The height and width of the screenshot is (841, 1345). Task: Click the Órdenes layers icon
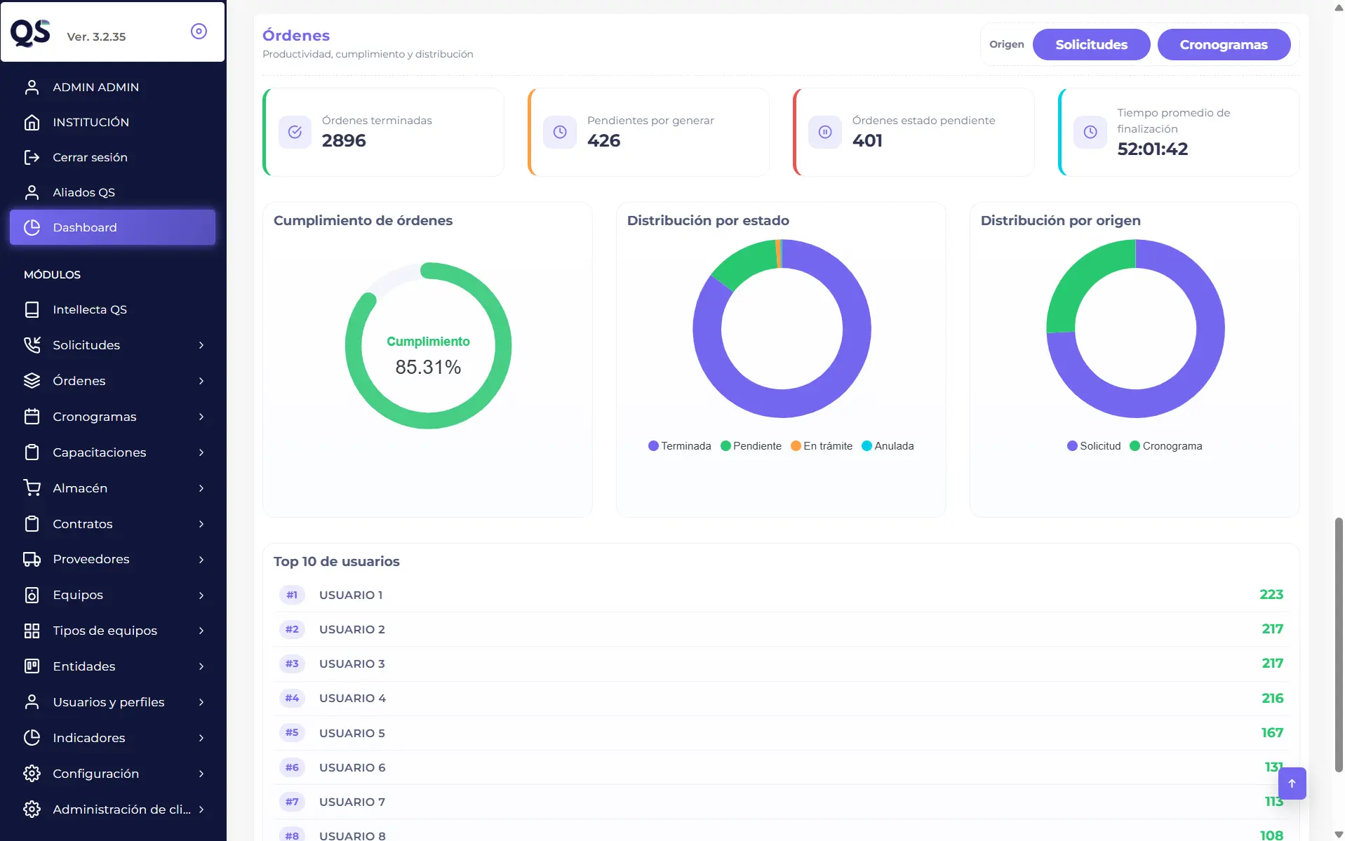(32, 381)
